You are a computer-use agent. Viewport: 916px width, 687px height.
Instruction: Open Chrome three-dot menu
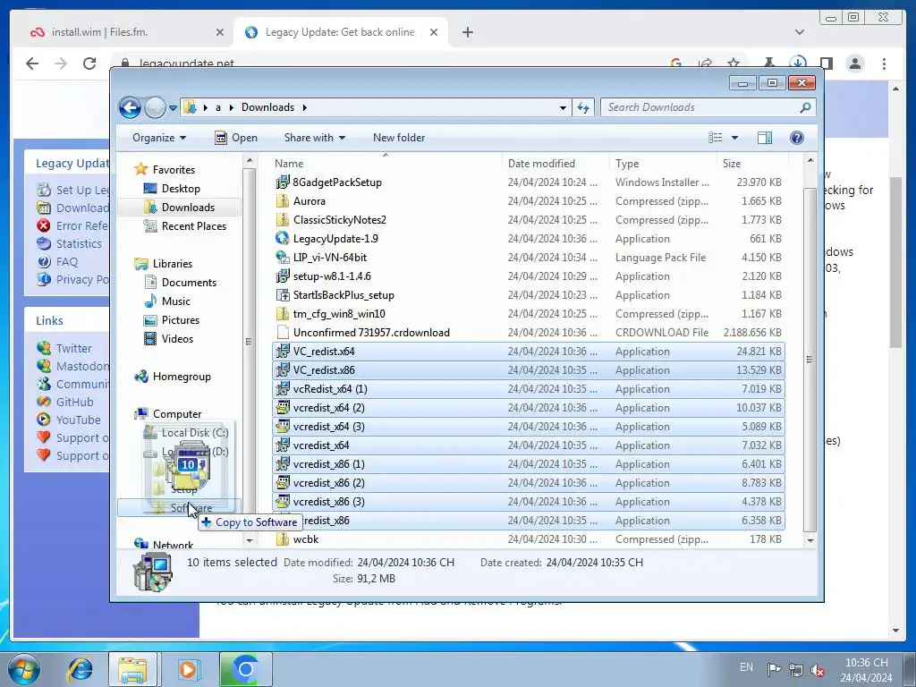point(884,64)
